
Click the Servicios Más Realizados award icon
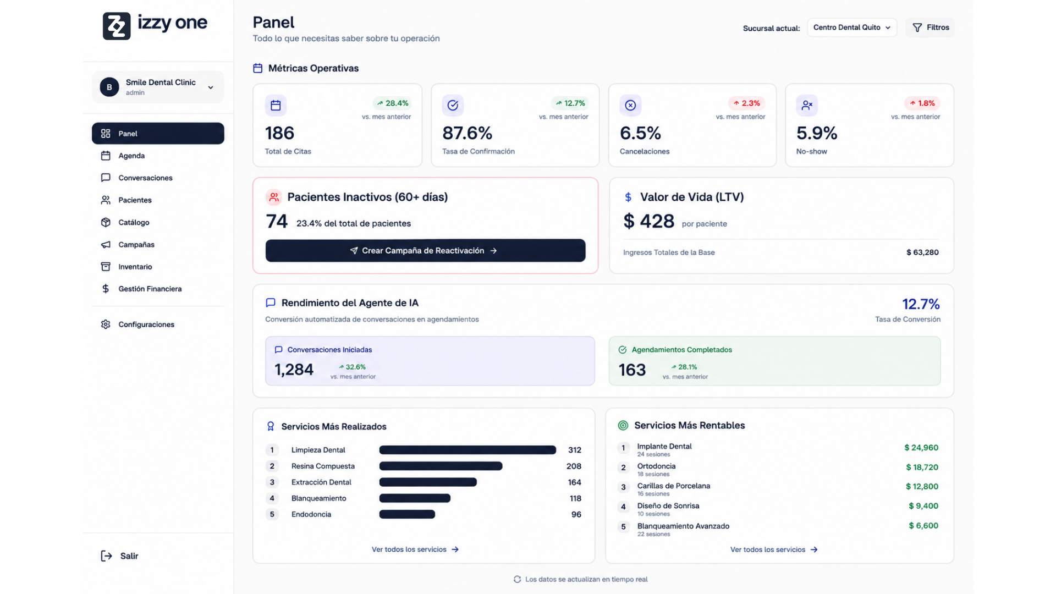coord(271,426)
